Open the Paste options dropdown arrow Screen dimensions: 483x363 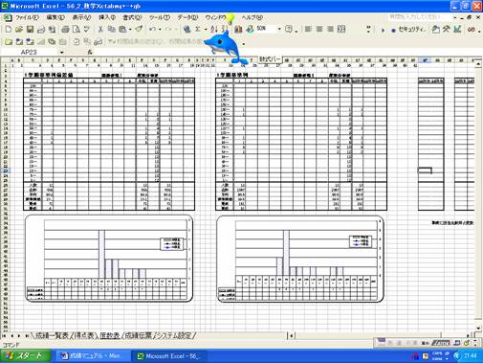(x=130, y=30)
